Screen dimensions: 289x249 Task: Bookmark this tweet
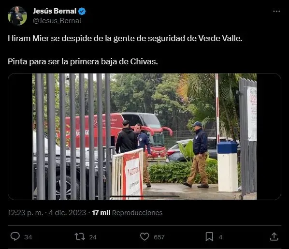pyautogui.click(x=209, y=236)
